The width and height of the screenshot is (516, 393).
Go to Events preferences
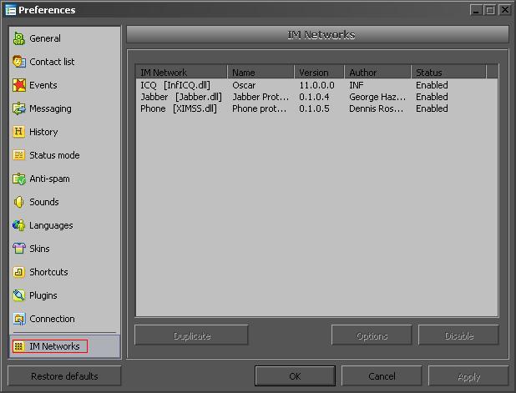click(x=65, y=85)
